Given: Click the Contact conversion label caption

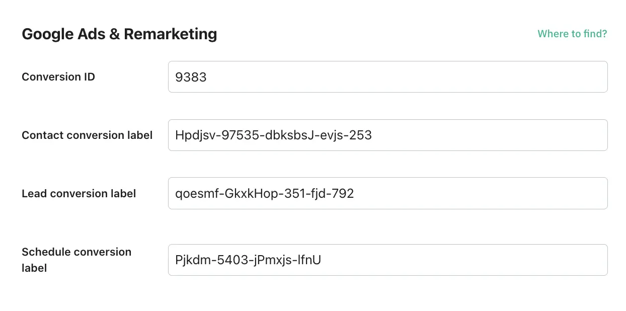Looking at the screenshot, I should coord(87,135).
